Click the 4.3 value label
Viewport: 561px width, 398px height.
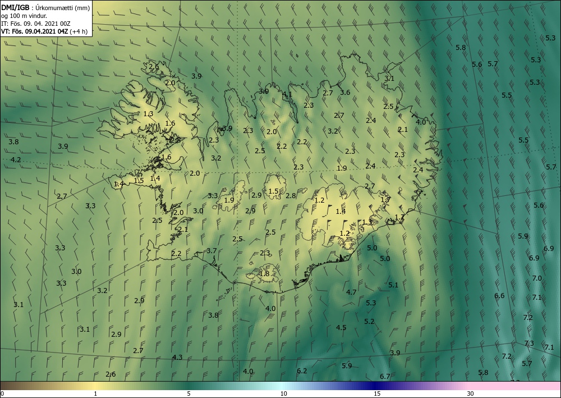177,357
